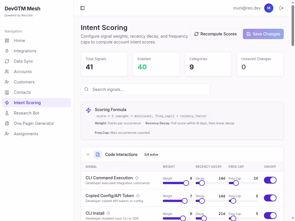Click the Scoring Formula lightning icon
295x221 pixels.
point(88,110)
